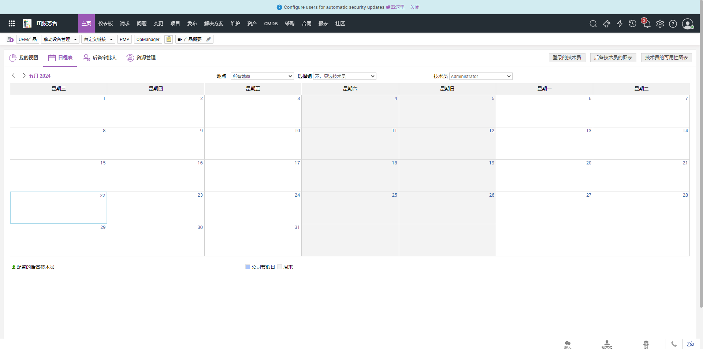This screenshot has width=703, height=349.
Task: Expand the 选择组 group dropdown
Action: tap(345, 76)
